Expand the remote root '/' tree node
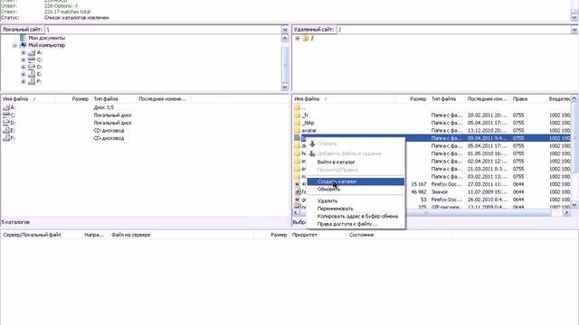579x325 pixels. (298, 38)
